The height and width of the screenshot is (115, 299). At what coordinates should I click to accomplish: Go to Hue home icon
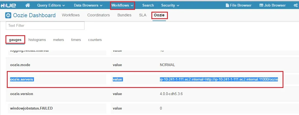(x=28, y=5)
